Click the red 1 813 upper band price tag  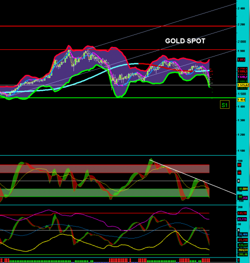click(x=241, y=59)
